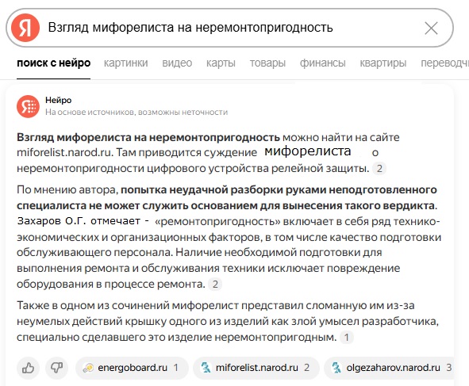The width and height of the screenshot is (469, 386).
Task: Like the answer with thumbs-up icon
Action: [x=28, y=368]
